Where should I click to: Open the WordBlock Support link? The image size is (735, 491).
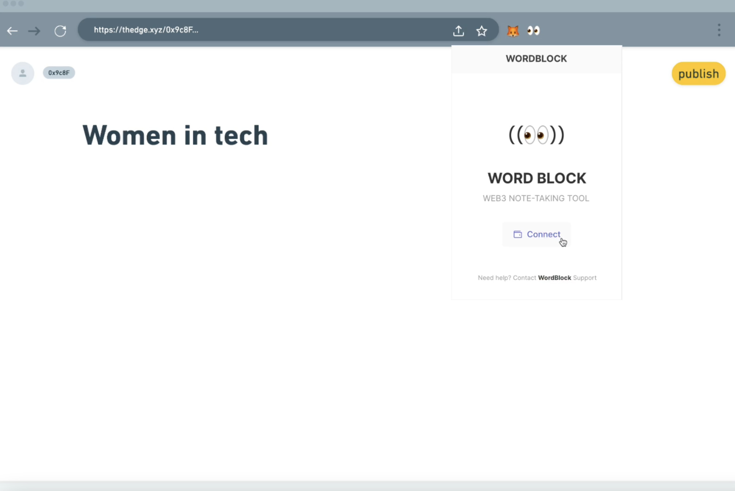[554, 278]
